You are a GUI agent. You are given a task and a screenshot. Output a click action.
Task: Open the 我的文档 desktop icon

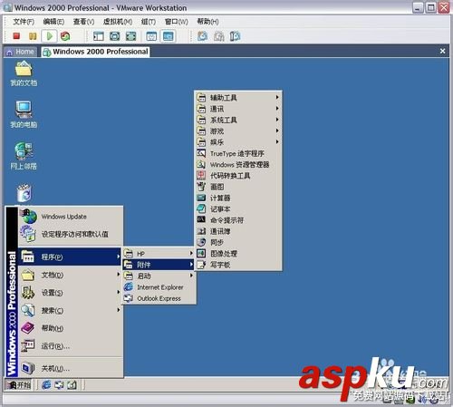pyautogui.click(x=24, y=73)
